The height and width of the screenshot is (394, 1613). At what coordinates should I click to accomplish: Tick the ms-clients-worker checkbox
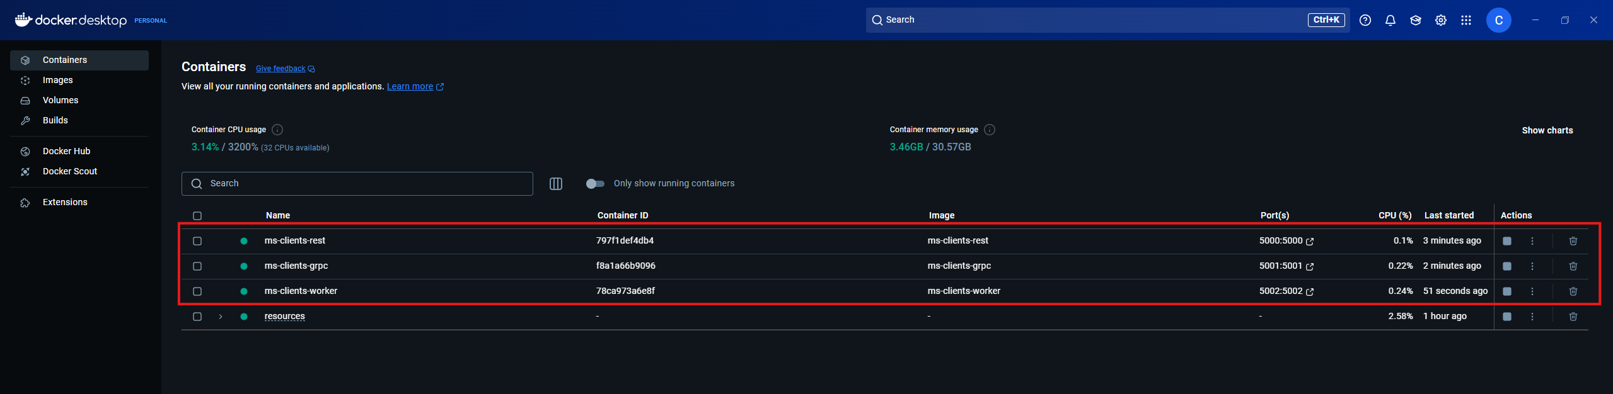pos(197,291)
